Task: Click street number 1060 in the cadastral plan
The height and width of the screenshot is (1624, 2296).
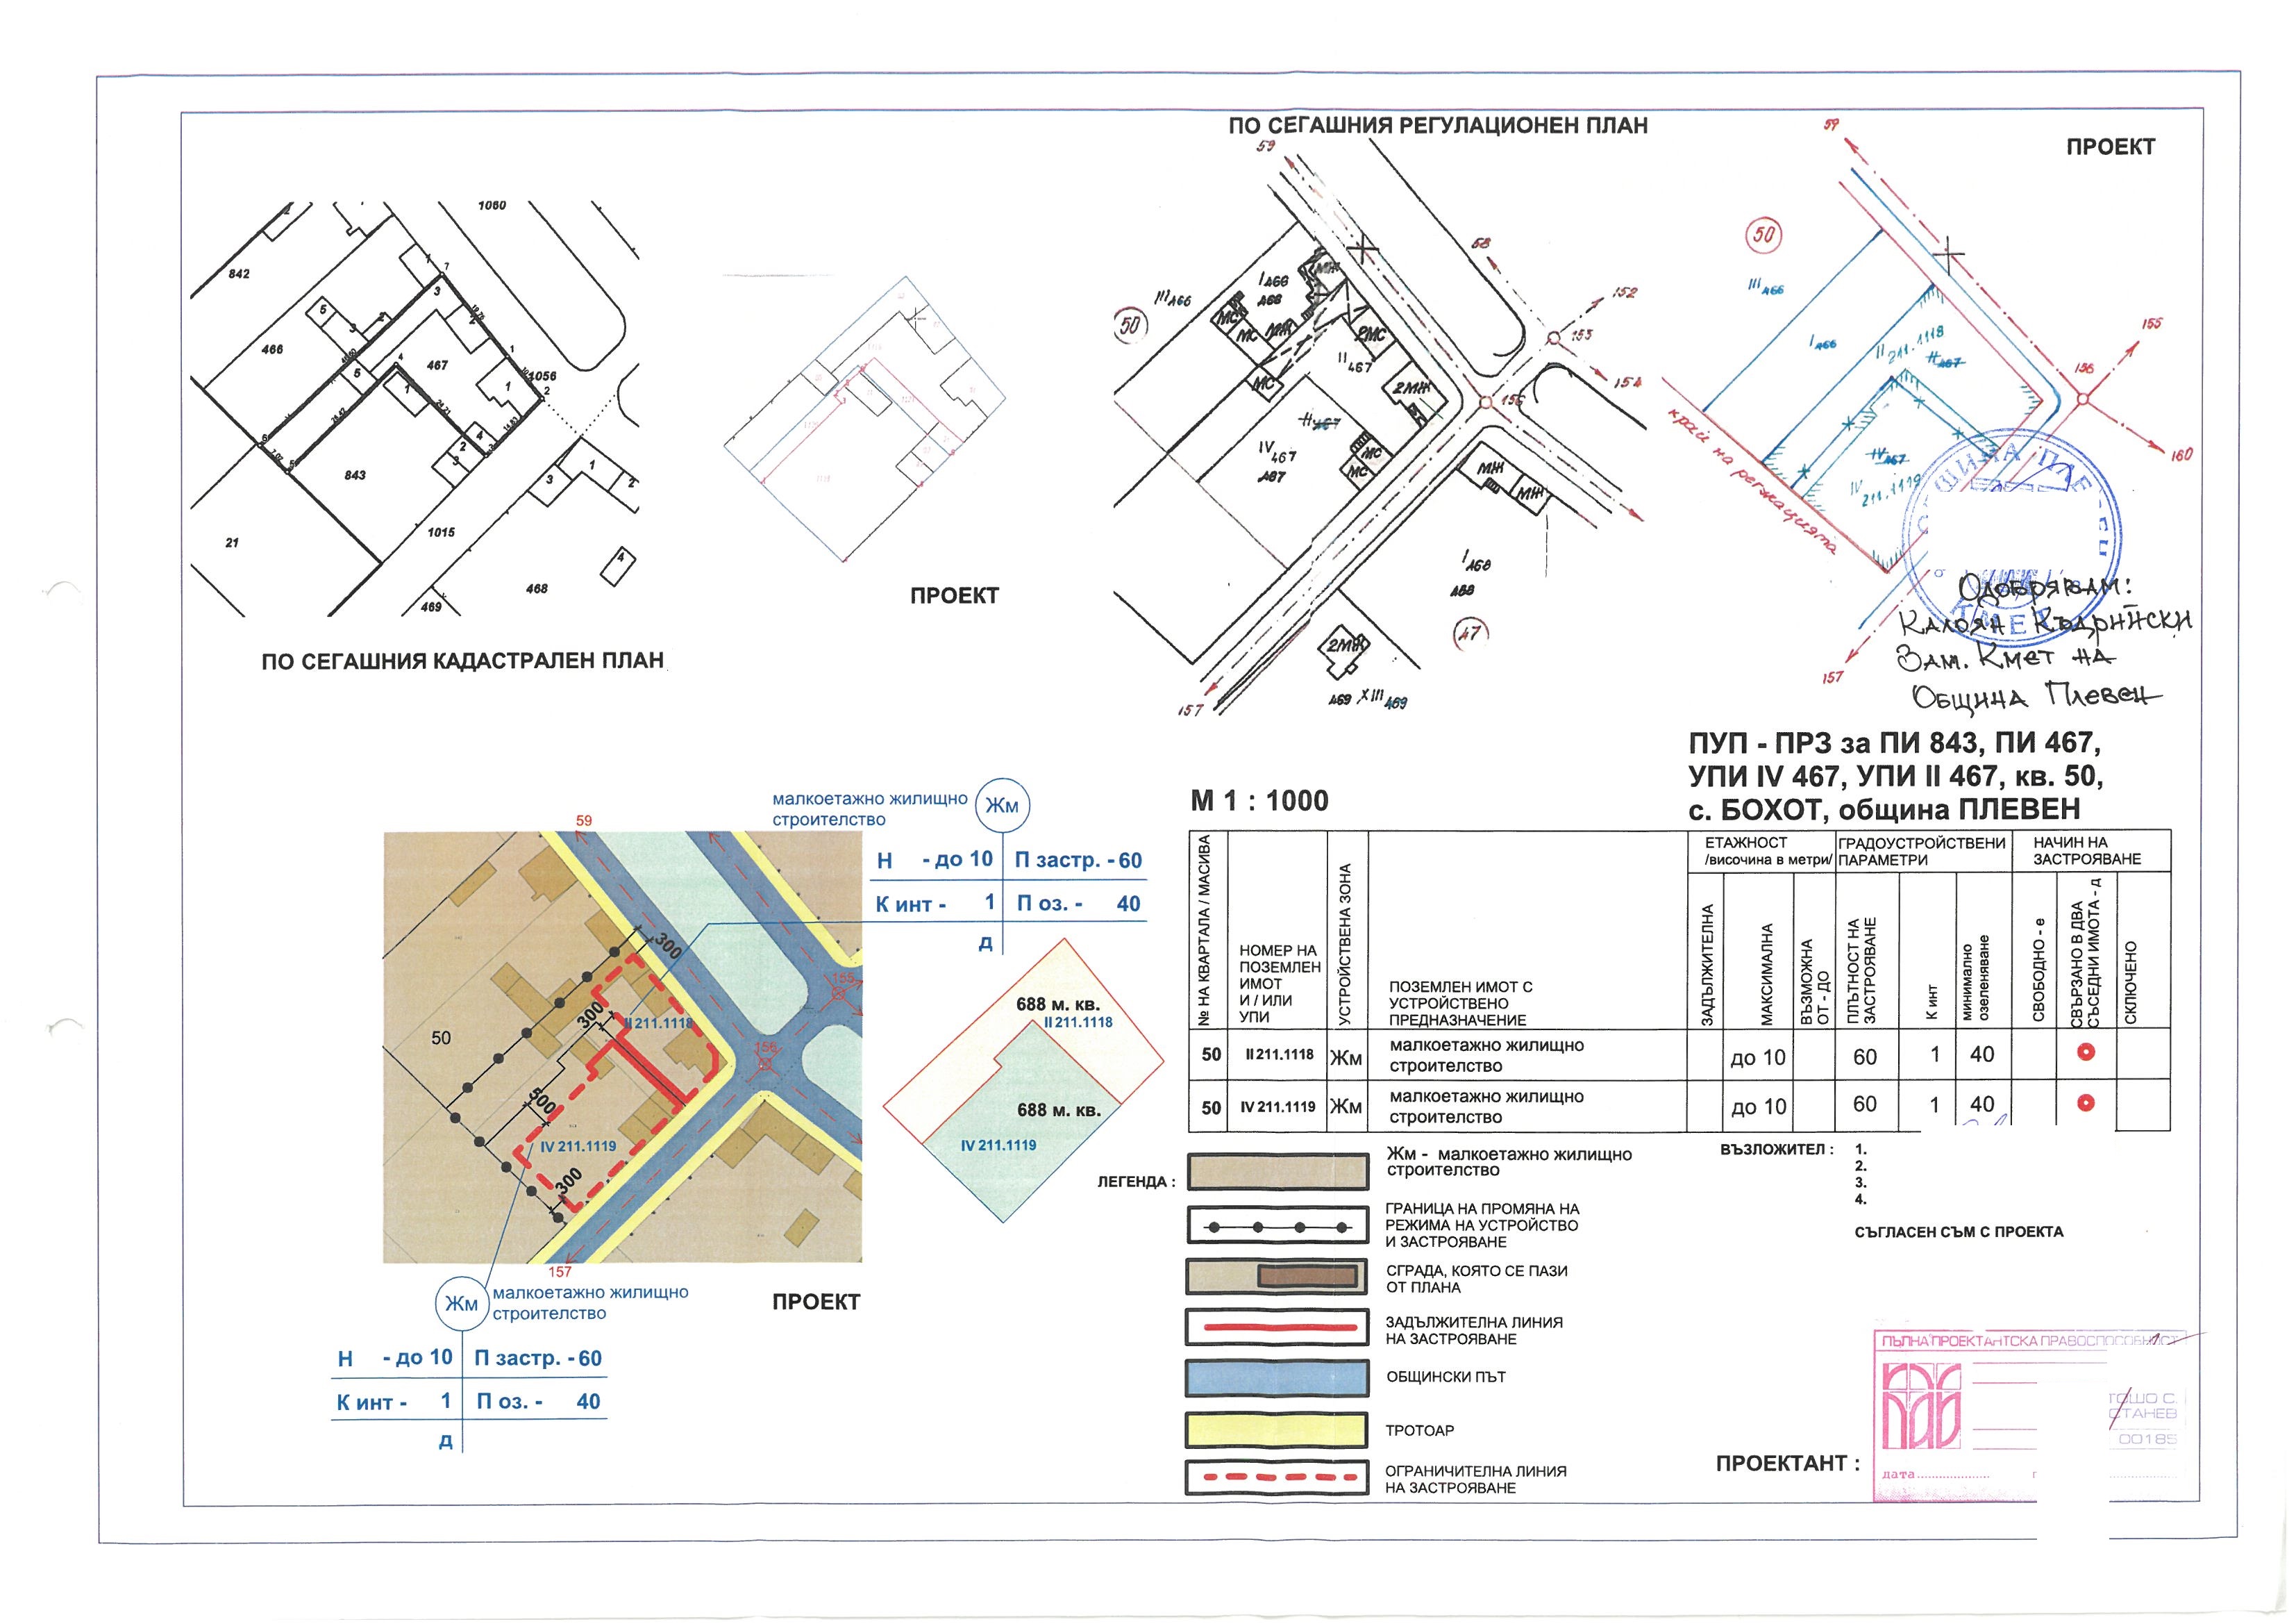Action: [x=492, y=205]
